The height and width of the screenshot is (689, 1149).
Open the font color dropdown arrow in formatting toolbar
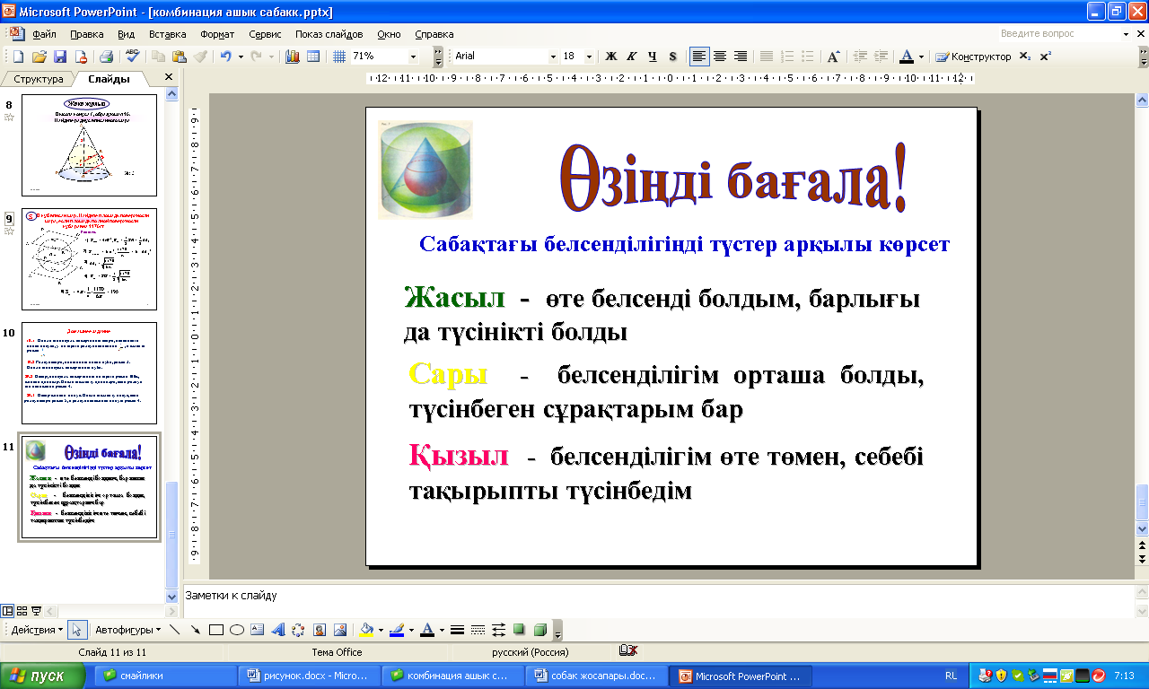click(x=921, y=57)
